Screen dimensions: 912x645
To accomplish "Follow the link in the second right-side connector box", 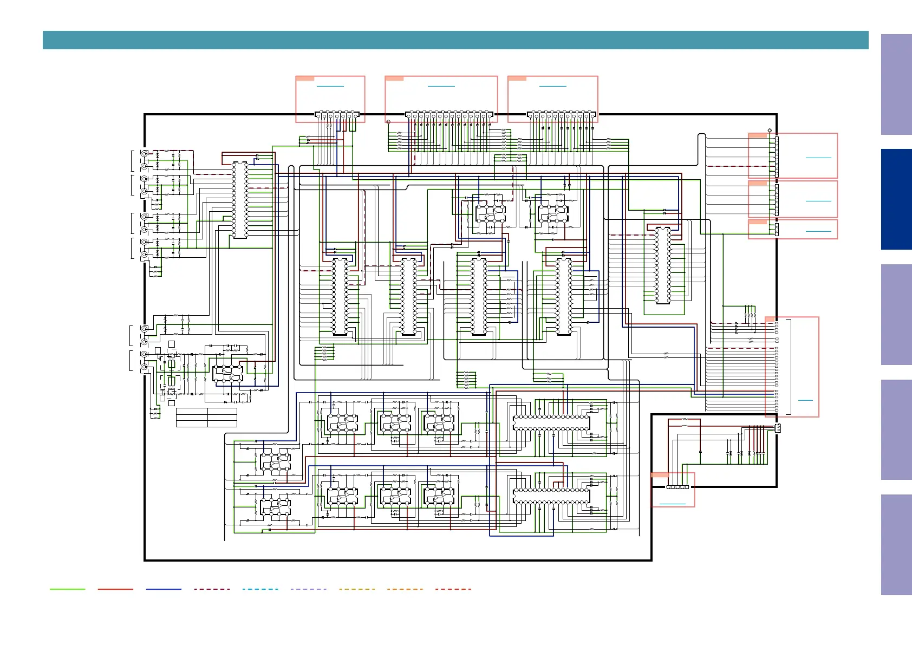I will (818, 201).
